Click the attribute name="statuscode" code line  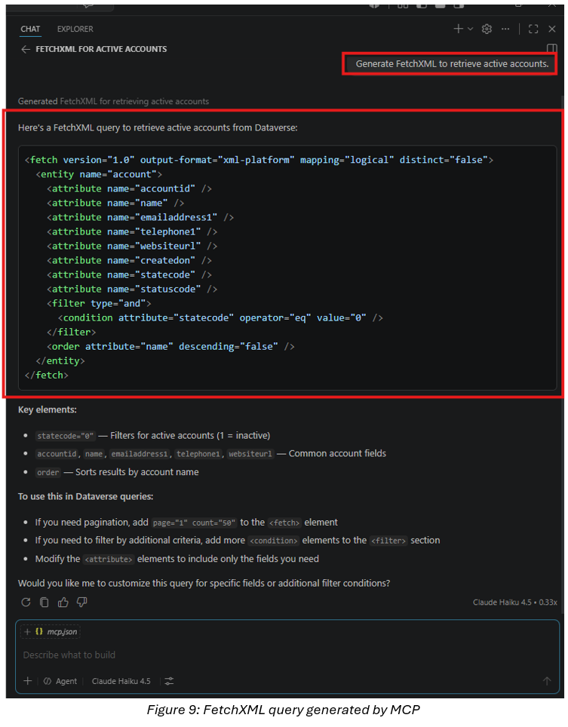click(132, 290)
